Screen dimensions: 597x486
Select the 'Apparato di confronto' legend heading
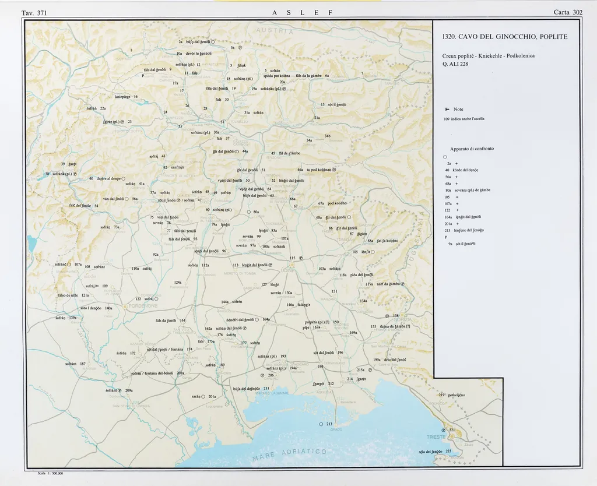(x=472, y=149)
